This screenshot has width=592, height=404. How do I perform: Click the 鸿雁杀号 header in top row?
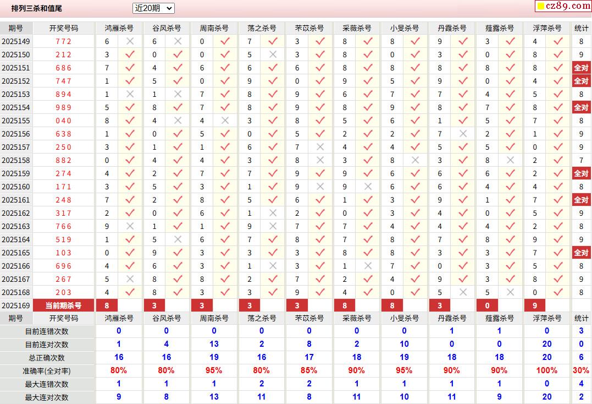(x=119, y=28)
